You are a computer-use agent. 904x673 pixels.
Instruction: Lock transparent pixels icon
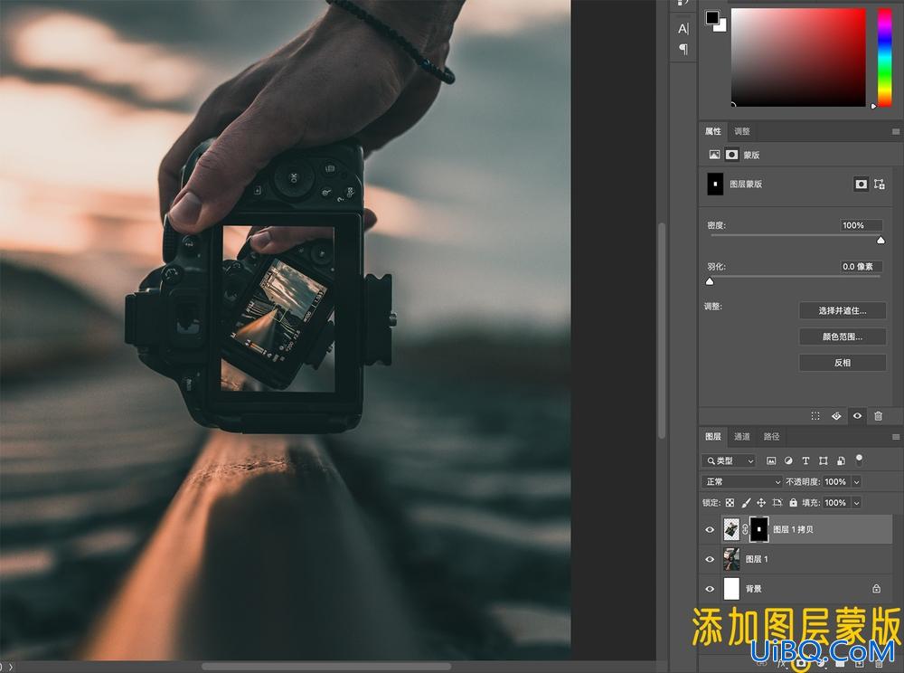[730, 503]
